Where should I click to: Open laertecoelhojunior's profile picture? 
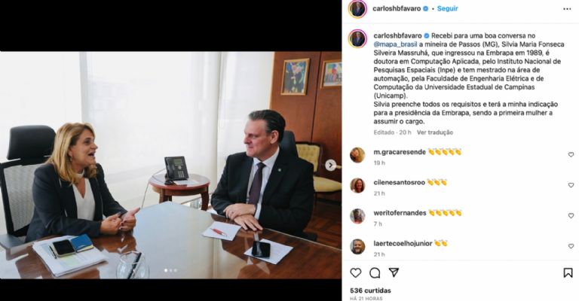(357, 247)
